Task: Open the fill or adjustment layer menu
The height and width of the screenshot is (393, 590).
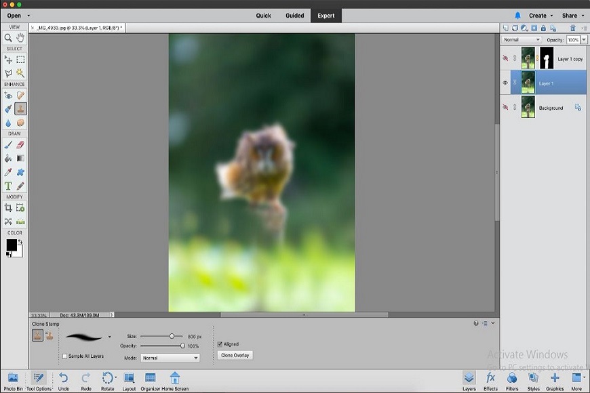Action: 524,28
